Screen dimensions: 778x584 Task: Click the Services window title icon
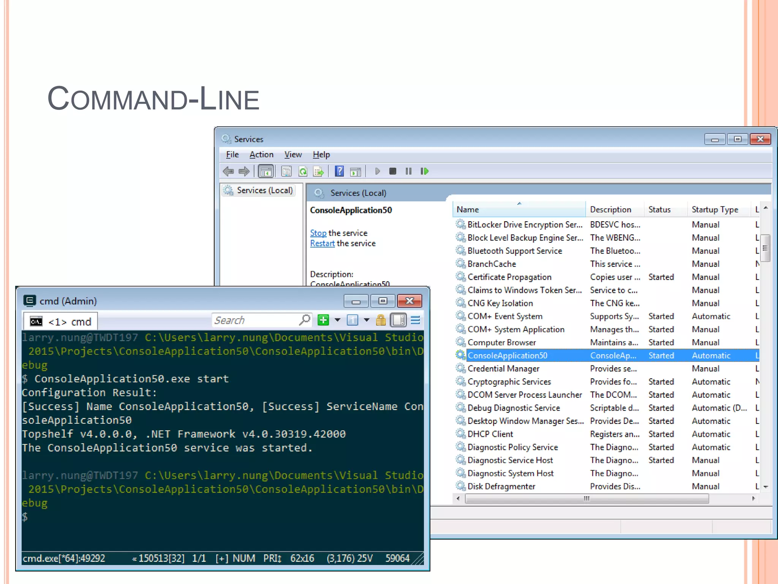click(x=226, y=139)
